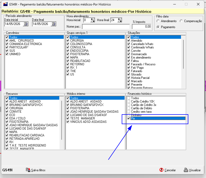Close the G549I report window

(x=198, y=4)
